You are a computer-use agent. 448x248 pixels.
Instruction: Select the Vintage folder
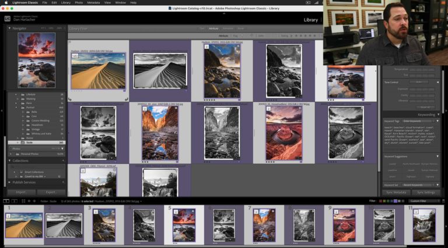(36, 129)
